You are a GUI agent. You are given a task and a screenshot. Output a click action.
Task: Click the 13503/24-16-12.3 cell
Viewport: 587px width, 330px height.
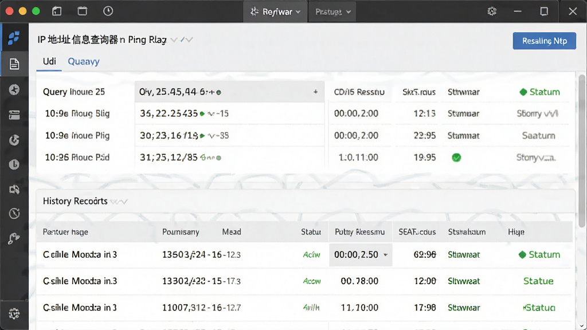(201, 255)
